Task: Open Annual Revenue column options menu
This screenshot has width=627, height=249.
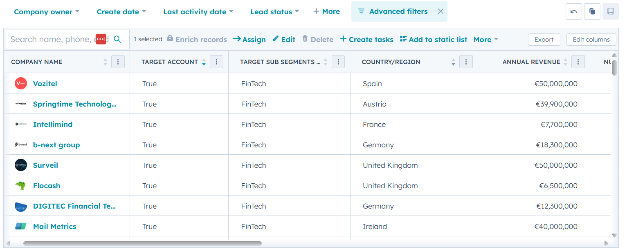Action: tap(578, 62)
